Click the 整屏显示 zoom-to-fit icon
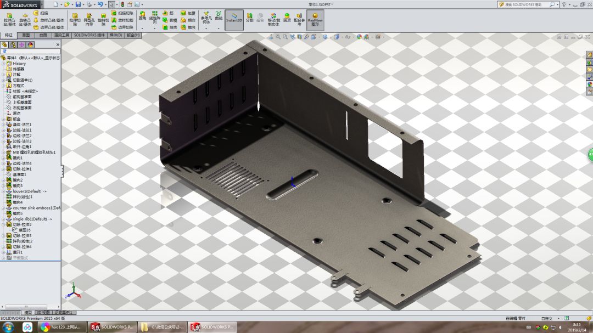 (277, 37)
